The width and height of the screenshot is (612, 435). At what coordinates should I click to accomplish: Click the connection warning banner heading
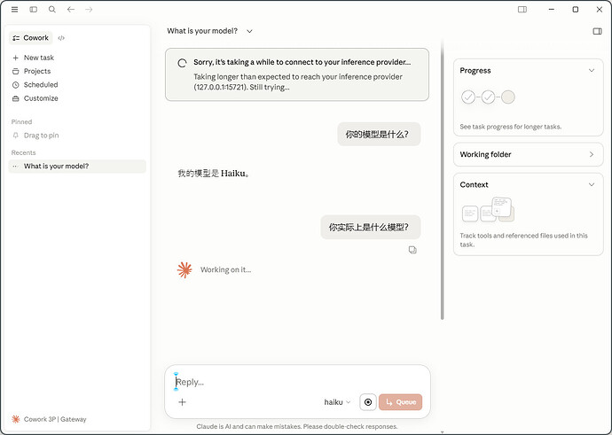click(302, 62)
